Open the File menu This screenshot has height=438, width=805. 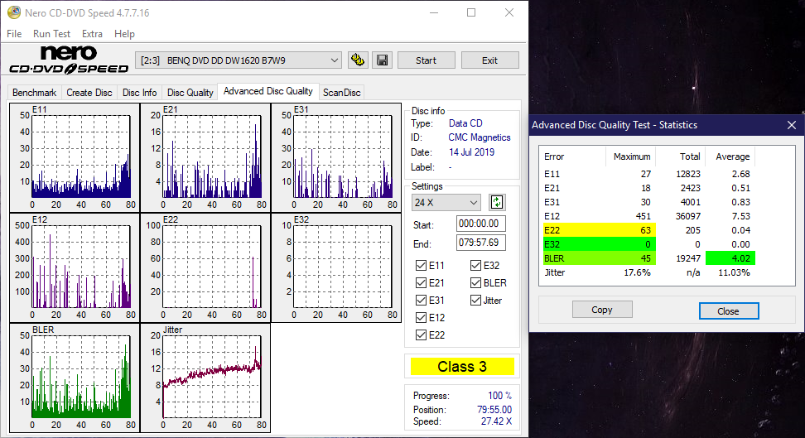pos(14,34)
